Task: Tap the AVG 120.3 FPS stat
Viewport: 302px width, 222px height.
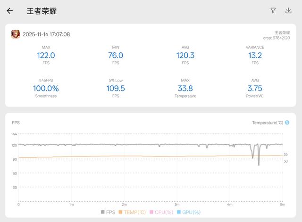Action: coord(185,55)
